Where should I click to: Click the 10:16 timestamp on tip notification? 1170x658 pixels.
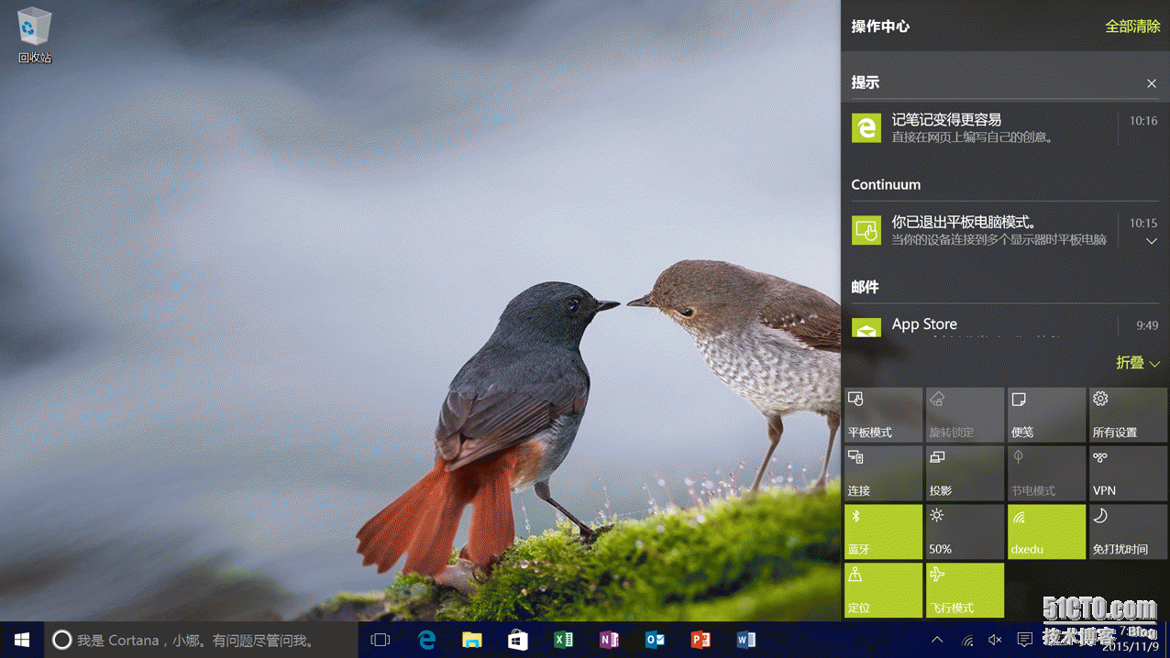[x=1142, y=121]
